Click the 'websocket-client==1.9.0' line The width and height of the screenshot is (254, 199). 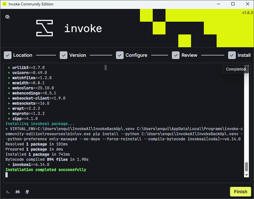(37, 98)
